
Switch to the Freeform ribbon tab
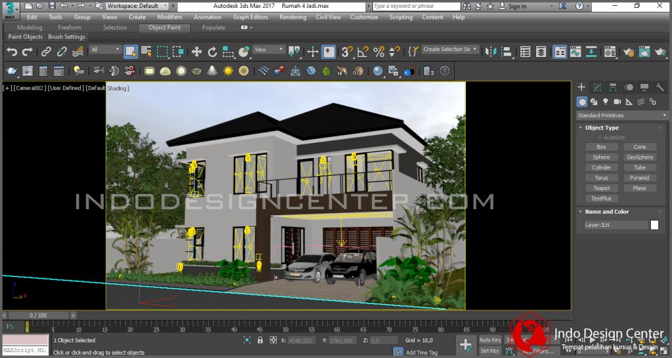(70, 28)
